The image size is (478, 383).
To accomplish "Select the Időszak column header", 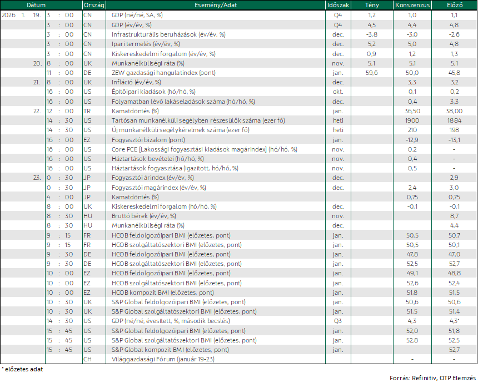I will (338, 5).
